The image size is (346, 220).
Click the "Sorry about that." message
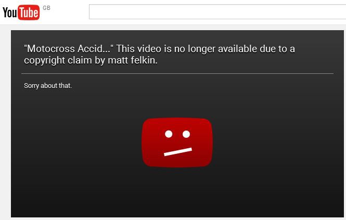point(48,86)
